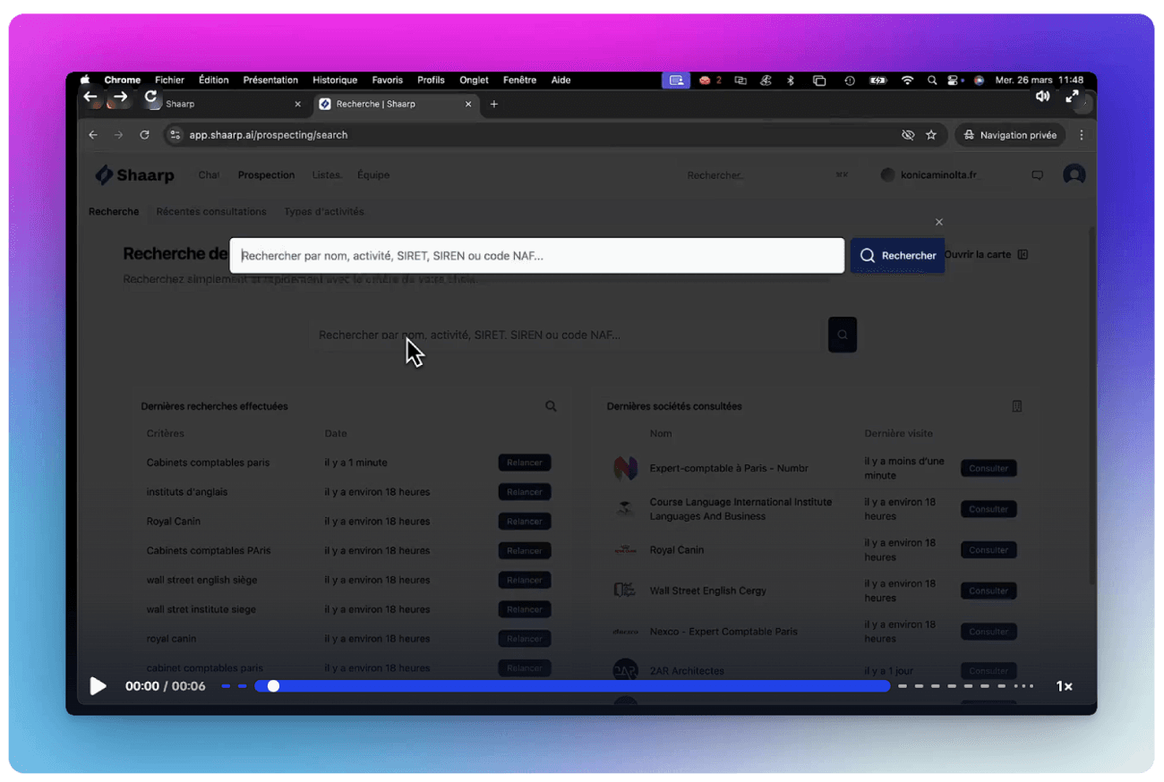Click the Chrome address bar URL
The image size is (1164, 782).
[269, 135]
